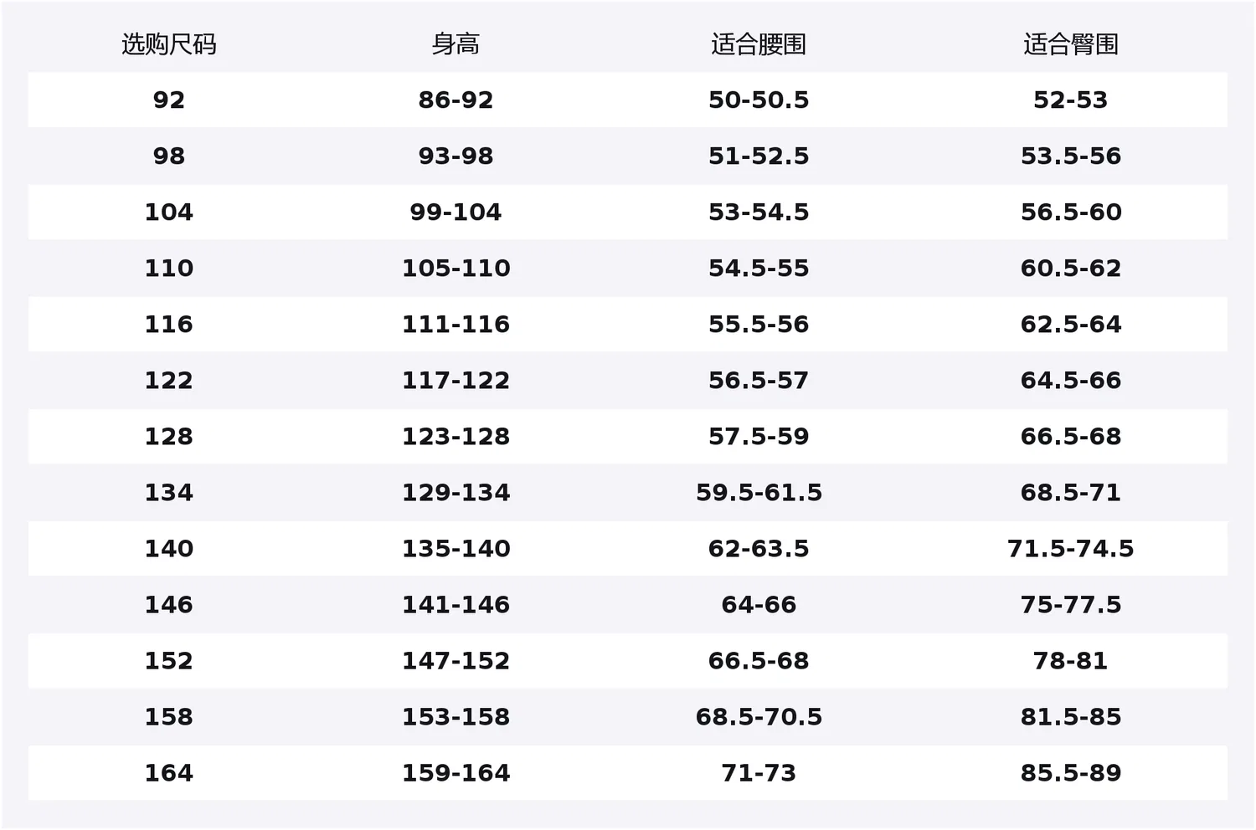1256x830 pixels.
Task: Select size 110 cell
Action: (x=168, y=269)
